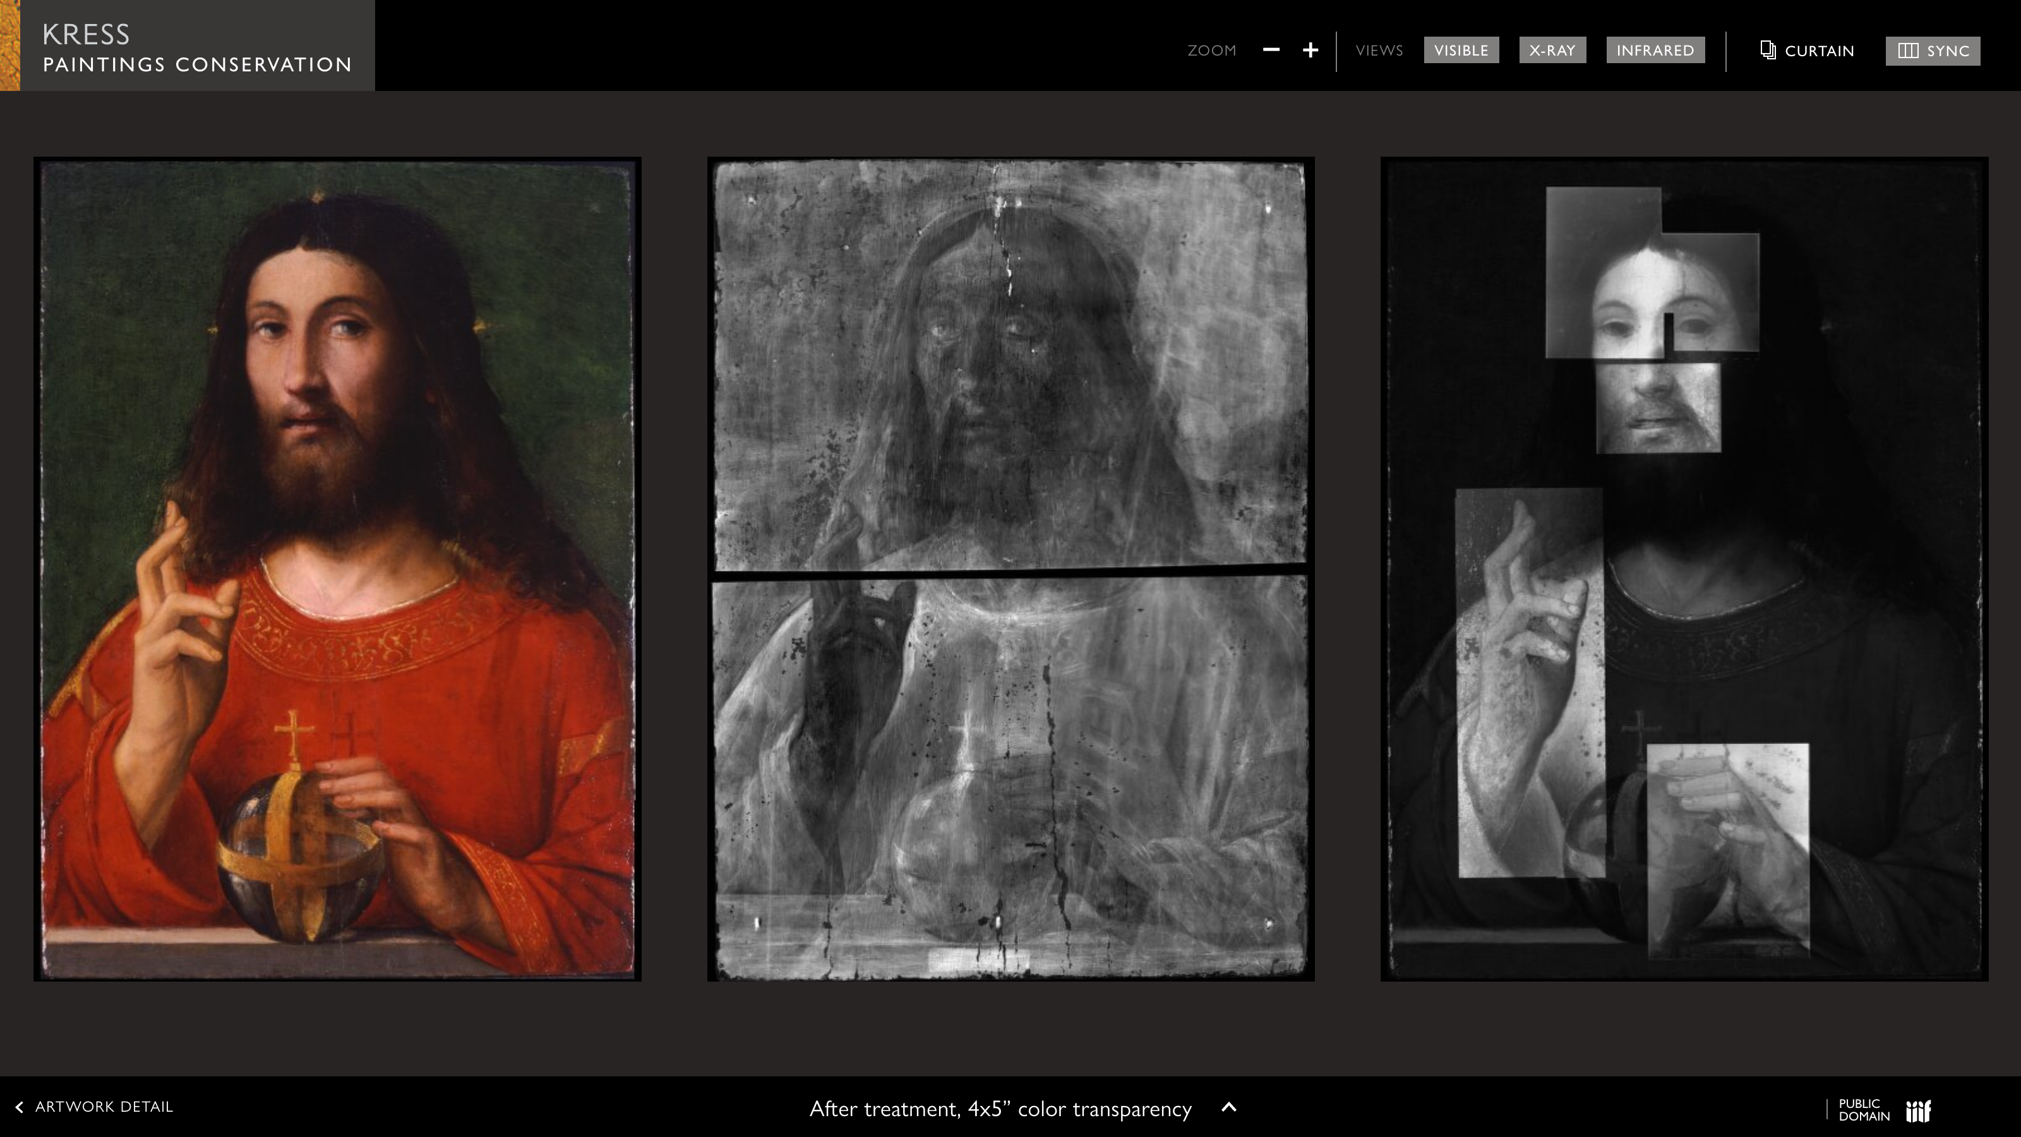Enable Sync mode for the viewers
The image size is (2021, 1137).
pos(1947,51)
